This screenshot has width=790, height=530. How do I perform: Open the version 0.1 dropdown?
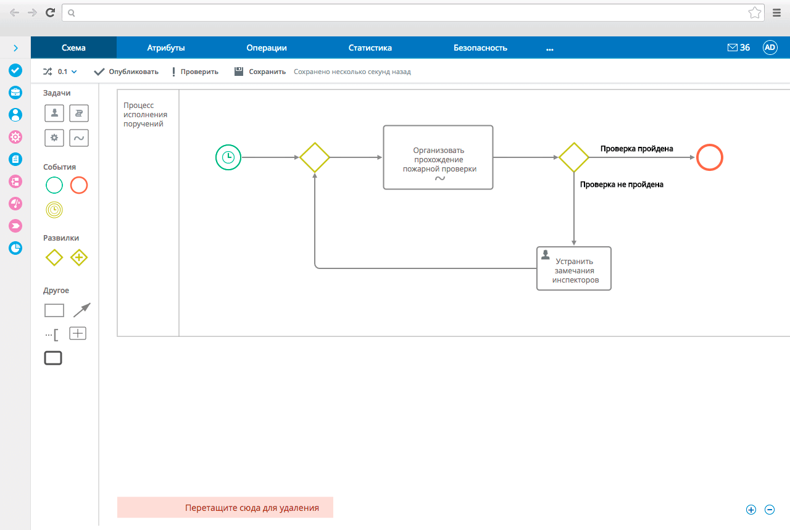tap(66, 72)
